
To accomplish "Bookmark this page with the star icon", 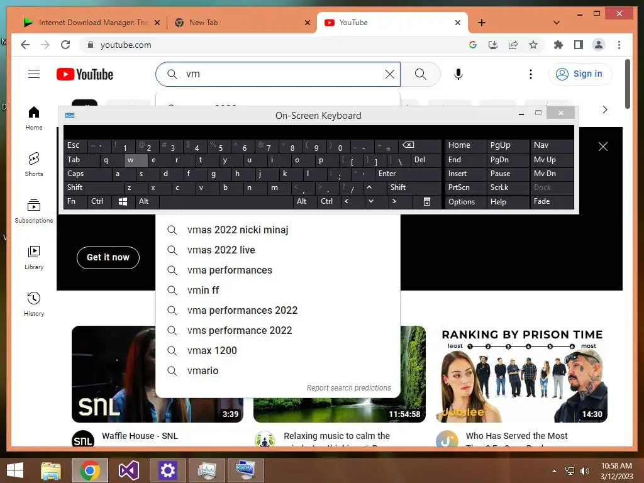I will coord(533,45).
